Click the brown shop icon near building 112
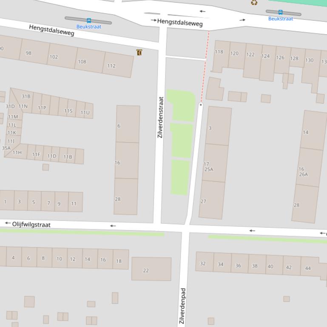The height and width of the screenshot is (327, 327). pyautogui.click(x=139, y=52)
